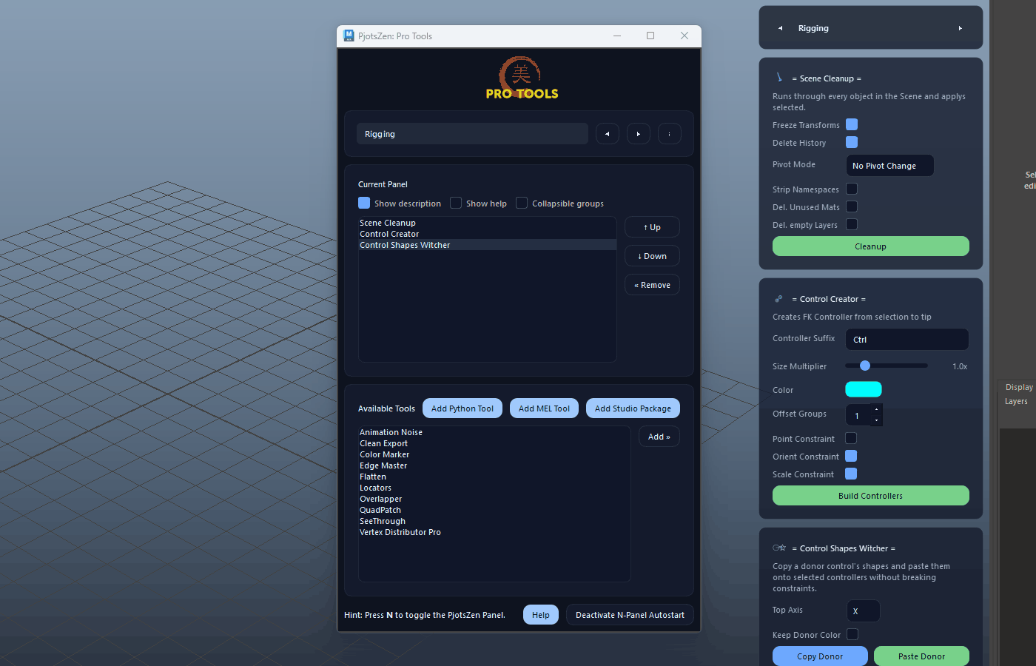Enable the Show help checkbox
1036x666 pixels.
(x=456, y=203)
